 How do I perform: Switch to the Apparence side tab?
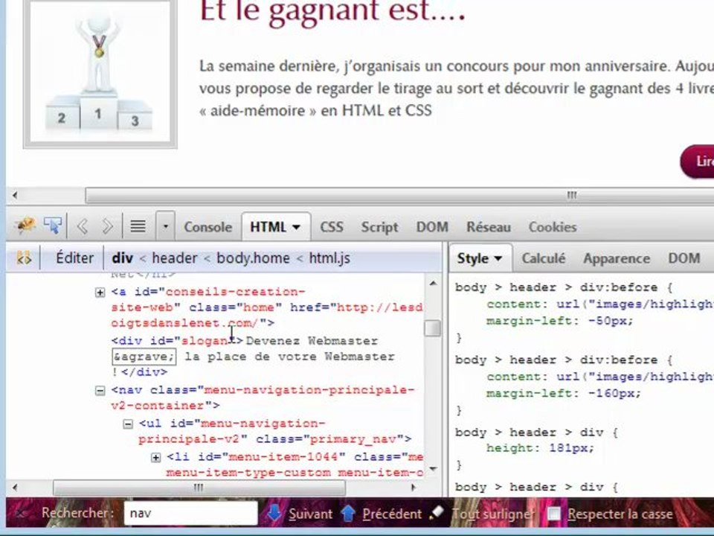click(617, 258)
